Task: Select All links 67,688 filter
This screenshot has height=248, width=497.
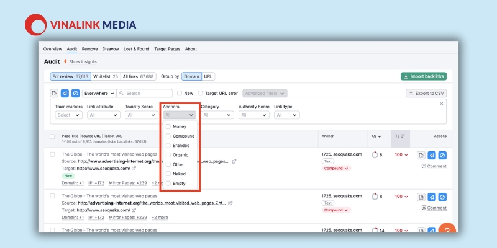Action: (x=138, y=76)
